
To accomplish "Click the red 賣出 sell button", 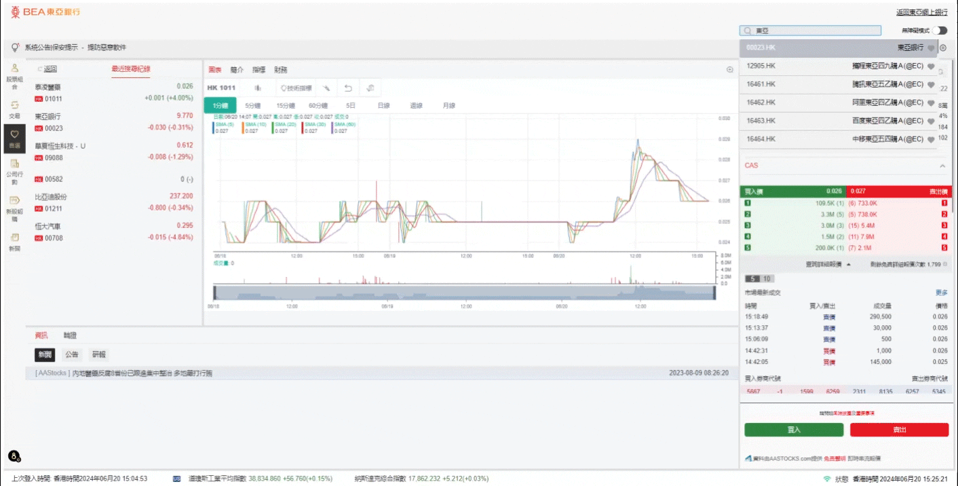I will (899, 430).
